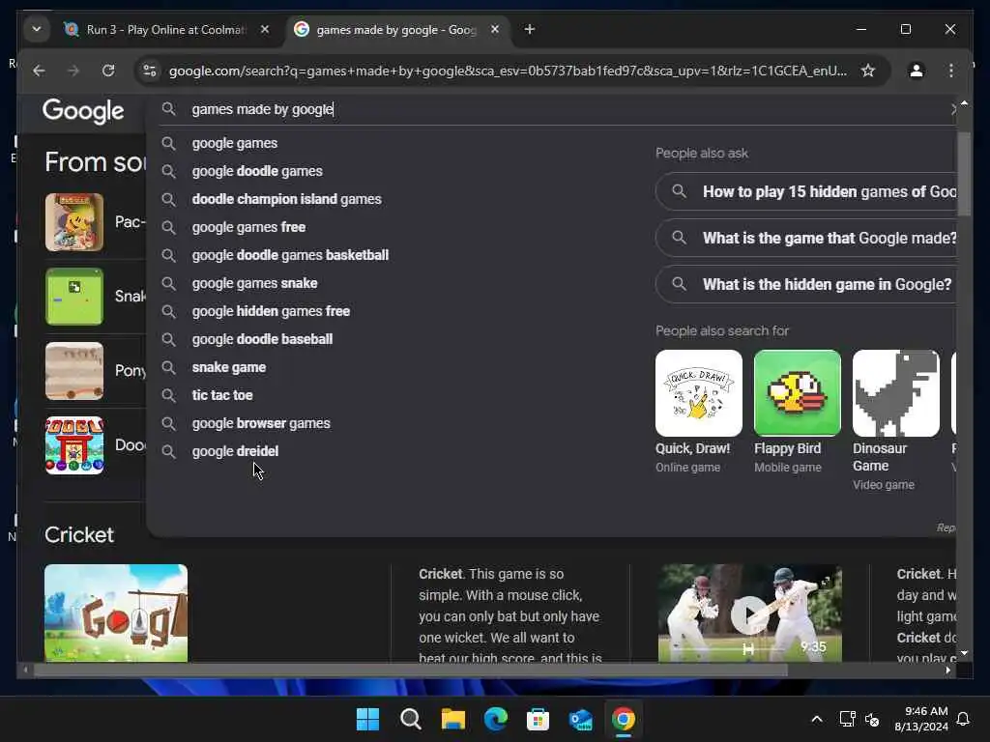Click the Cricket section heading
The image size is (990, 742).
pos(79,535)
